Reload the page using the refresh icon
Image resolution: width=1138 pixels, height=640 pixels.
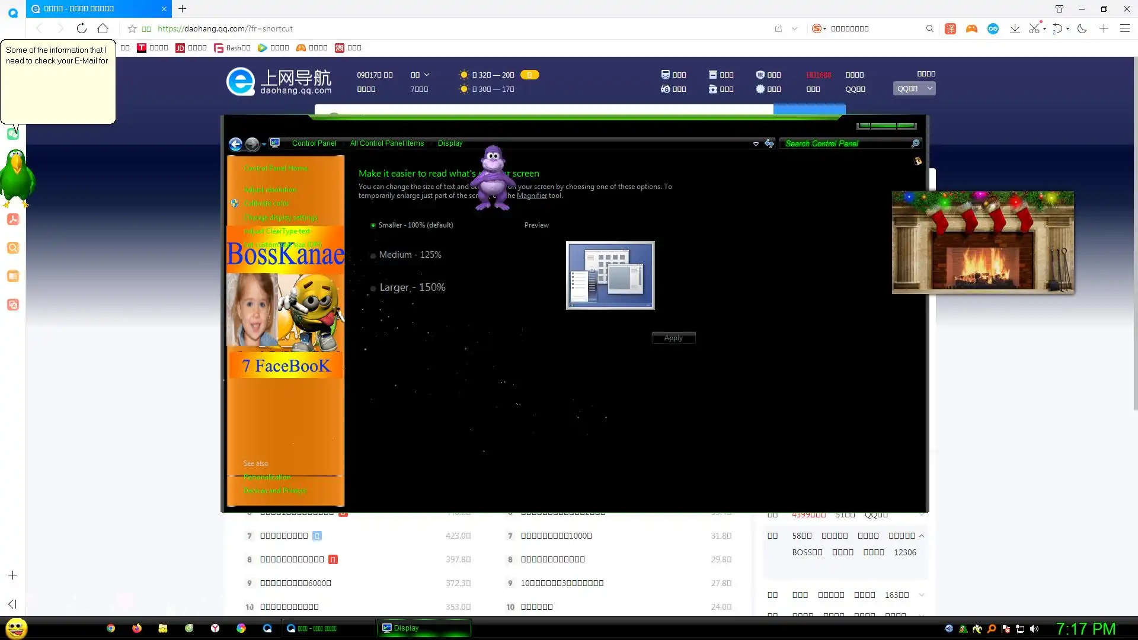(82, 28)
